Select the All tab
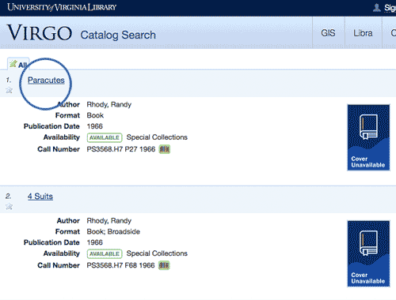 pos(18,64)
